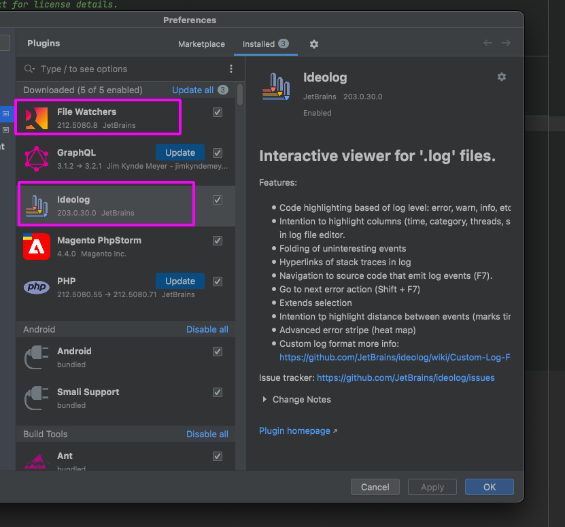Viewport: 565px width, 527px height.
Task: Click the File Watchers plugin icon
Action: click(x=37, y=118)
